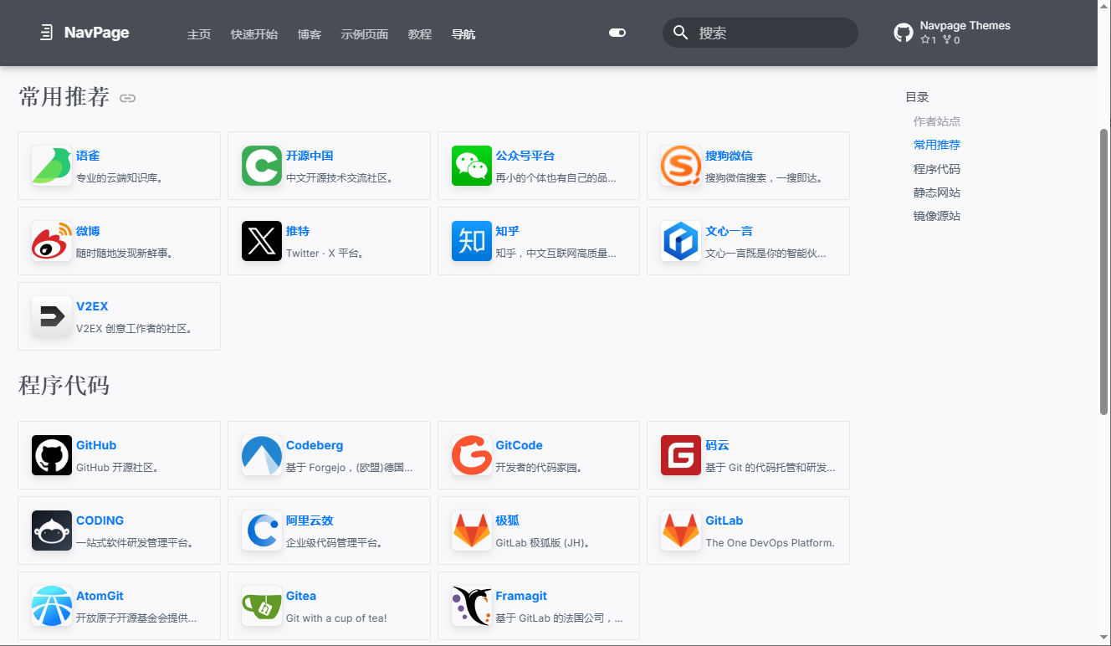This screenshot has height=646, width=1111.
Task: Copy anchor link icon beside 常用推荐
Action: [x=127, y=98]
